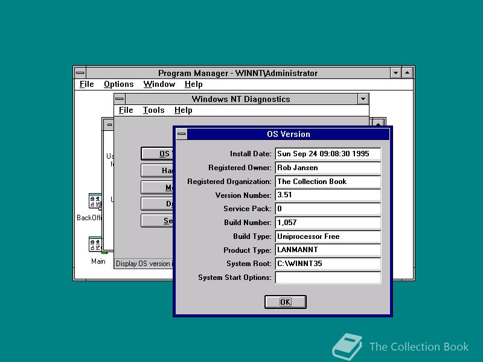This screenshot has height=362, width=483.
Task: Click the Registered Owner field Rob Jansen
Action: (x=328, y=168)
